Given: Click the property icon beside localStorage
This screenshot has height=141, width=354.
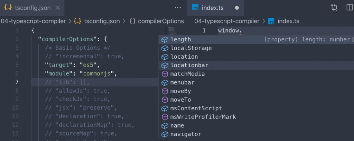Looking at the screenshot, I should [165, 48].
